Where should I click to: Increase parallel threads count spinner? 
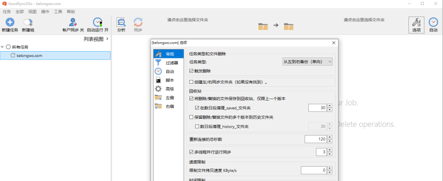pyautogui.click(x=330, y=150)
